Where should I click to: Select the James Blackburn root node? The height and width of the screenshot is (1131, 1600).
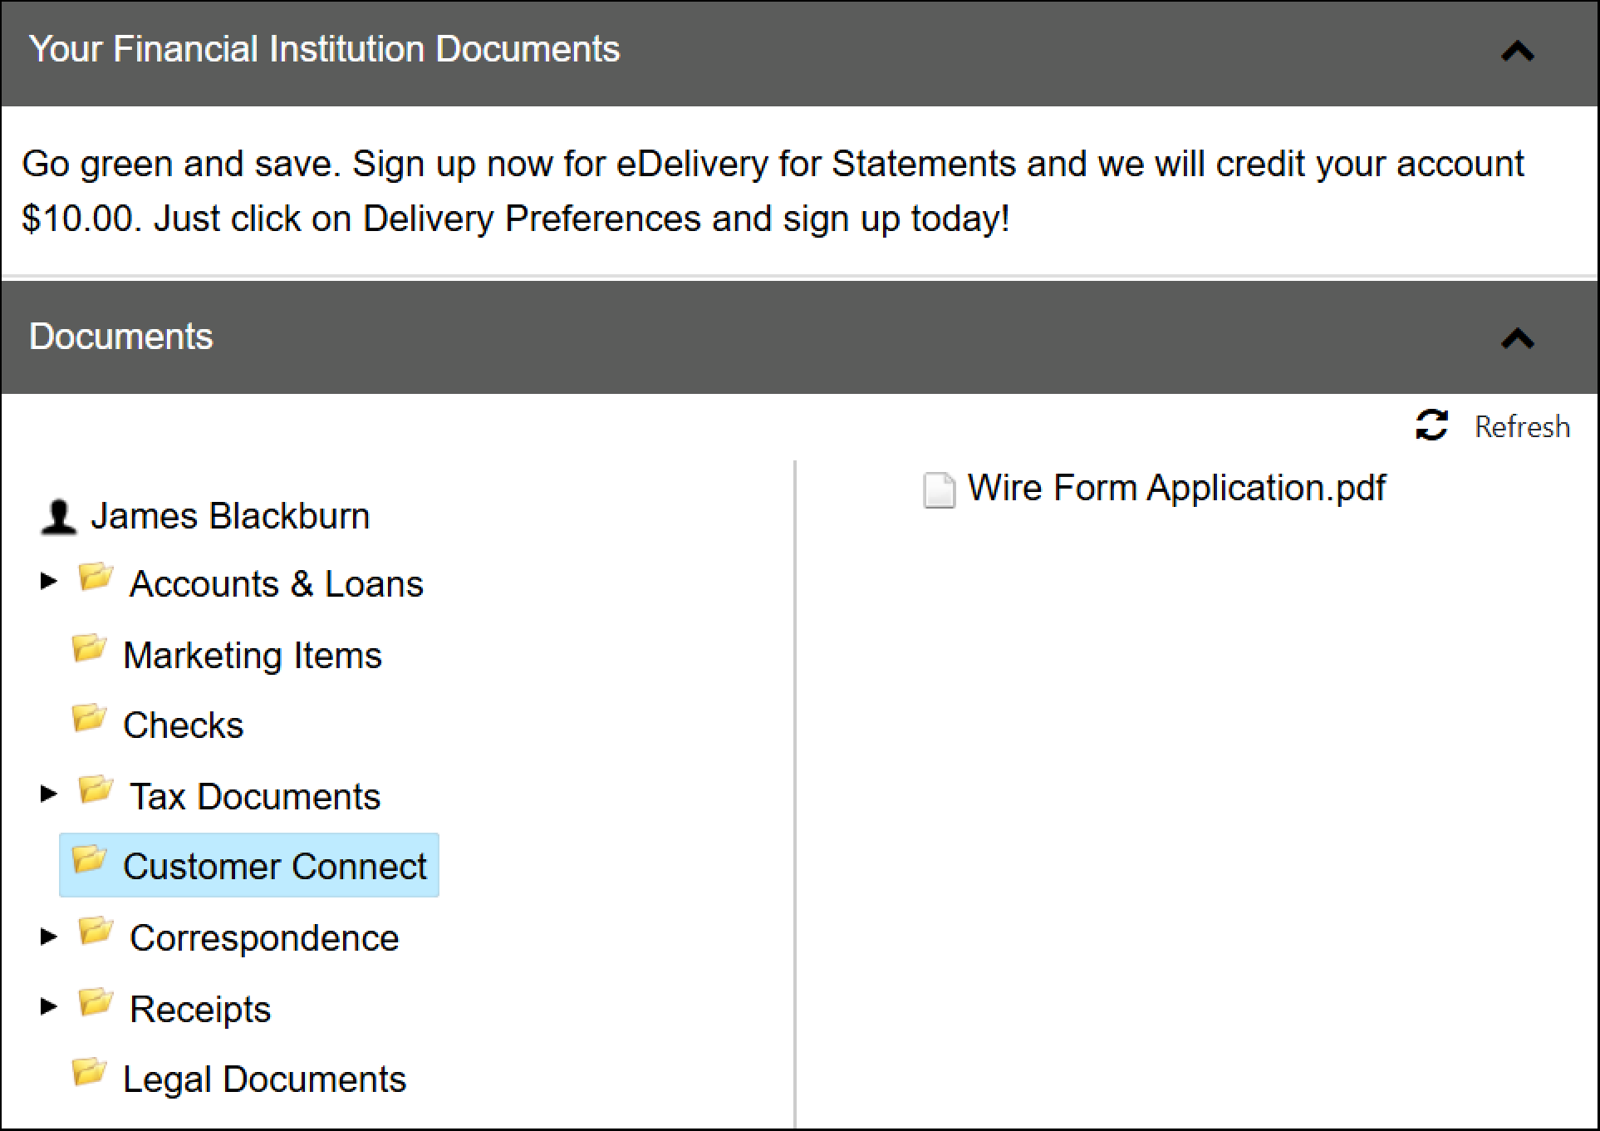(x=230, y=516)
